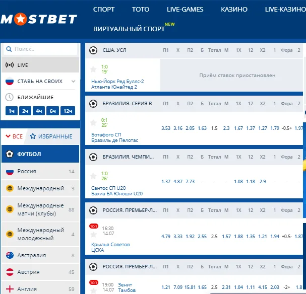Open the Международные матчи (клубы) category
This screenshot has height=294, width=306.
click(40, 209)
